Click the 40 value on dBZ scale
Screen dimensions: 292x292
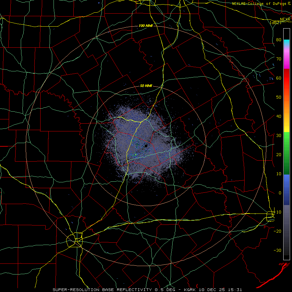point(279,116)
